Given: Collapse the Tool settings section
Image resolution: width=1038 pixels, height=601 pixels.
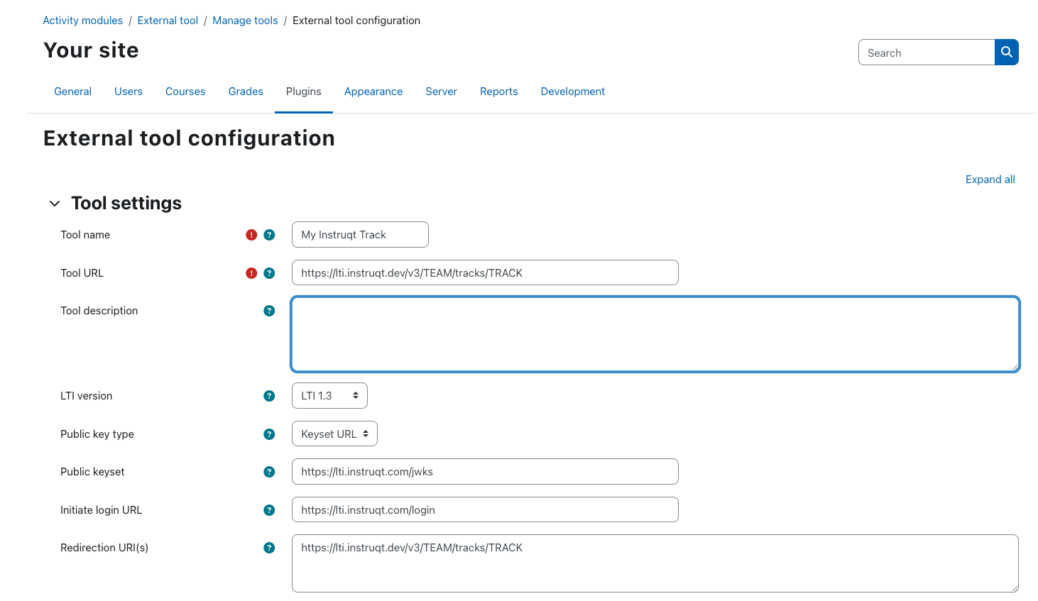Looking at the screenshot, I should tap(55, 204).
